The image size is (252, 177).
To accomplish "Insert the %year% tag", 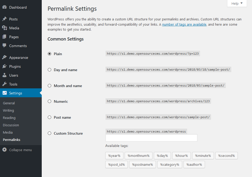I will click(114, 156).
